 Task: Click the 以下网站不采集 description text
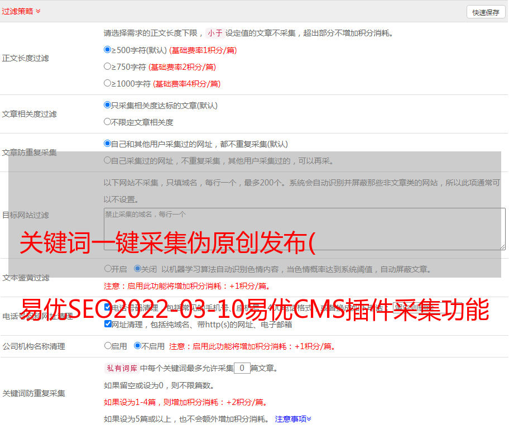click(302, 191)
